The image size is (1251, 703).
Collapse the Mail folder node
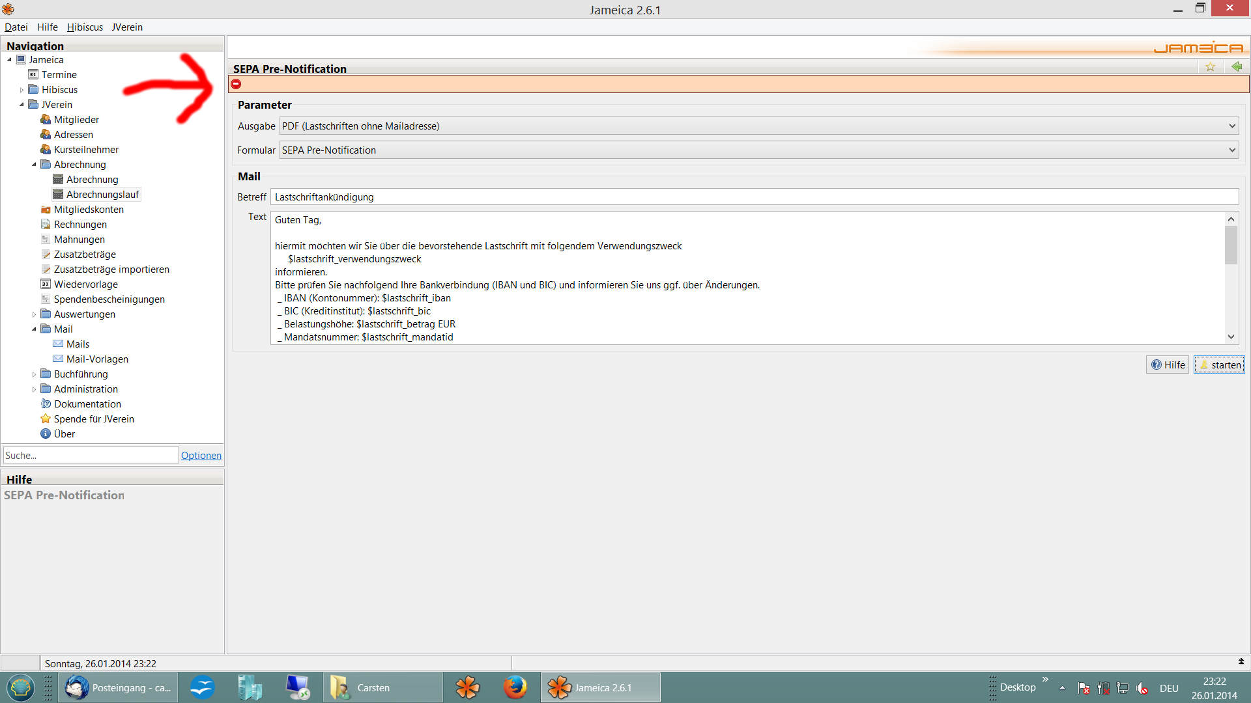[x=35, y=329]
